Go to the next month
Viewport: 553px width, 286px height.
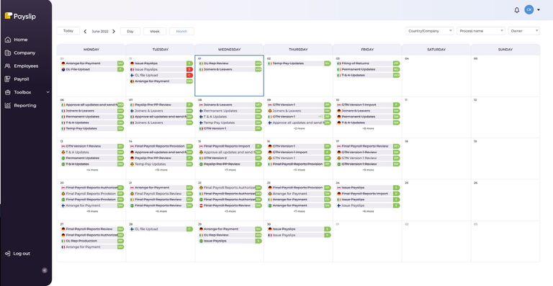tap(114, 32)
